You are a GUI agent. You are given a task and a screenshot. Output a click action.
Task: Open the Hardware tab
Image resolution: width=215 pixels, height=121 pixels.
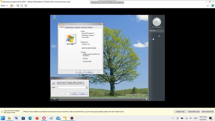(77, 27)
